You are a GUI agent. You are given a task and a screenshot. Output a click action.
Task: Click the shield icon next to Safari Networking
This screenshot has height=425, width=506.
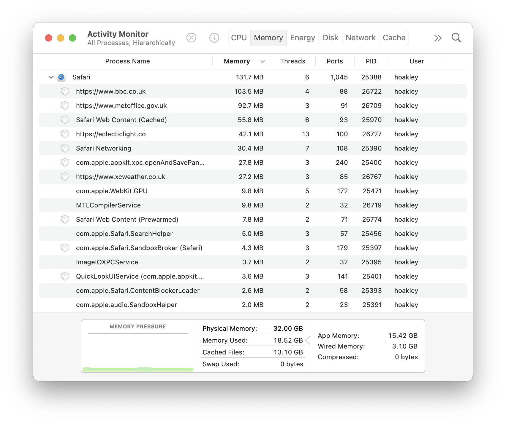(65, 148)
